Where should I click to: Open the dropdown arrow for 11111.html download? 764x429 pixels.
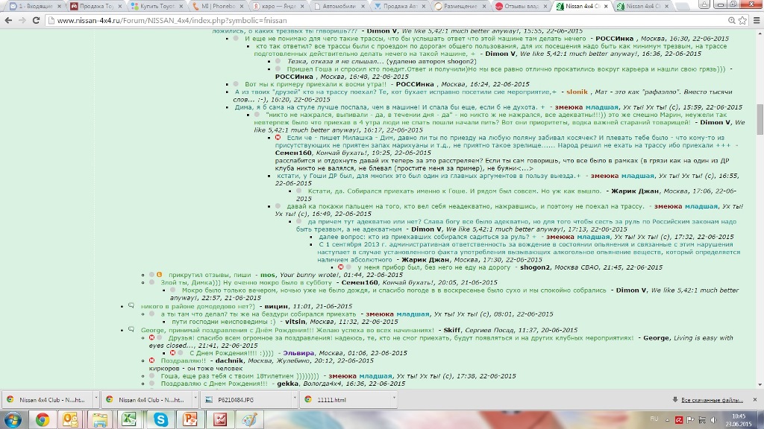394,399
